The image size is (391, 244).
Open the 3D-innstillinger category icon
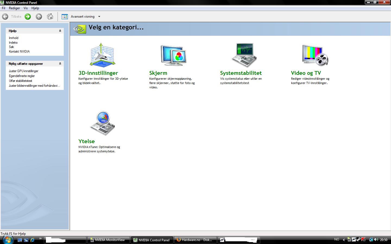(x=103, y=54)
